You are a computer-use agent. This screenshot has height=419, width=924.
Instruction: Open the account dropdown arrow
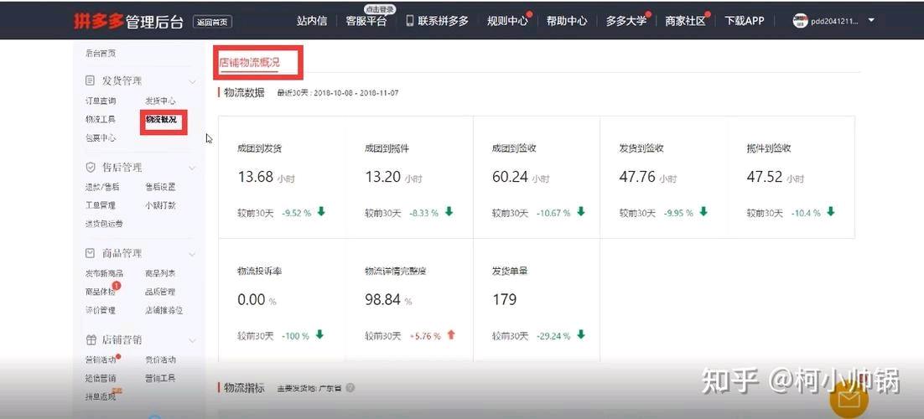[x=871, y=21]
